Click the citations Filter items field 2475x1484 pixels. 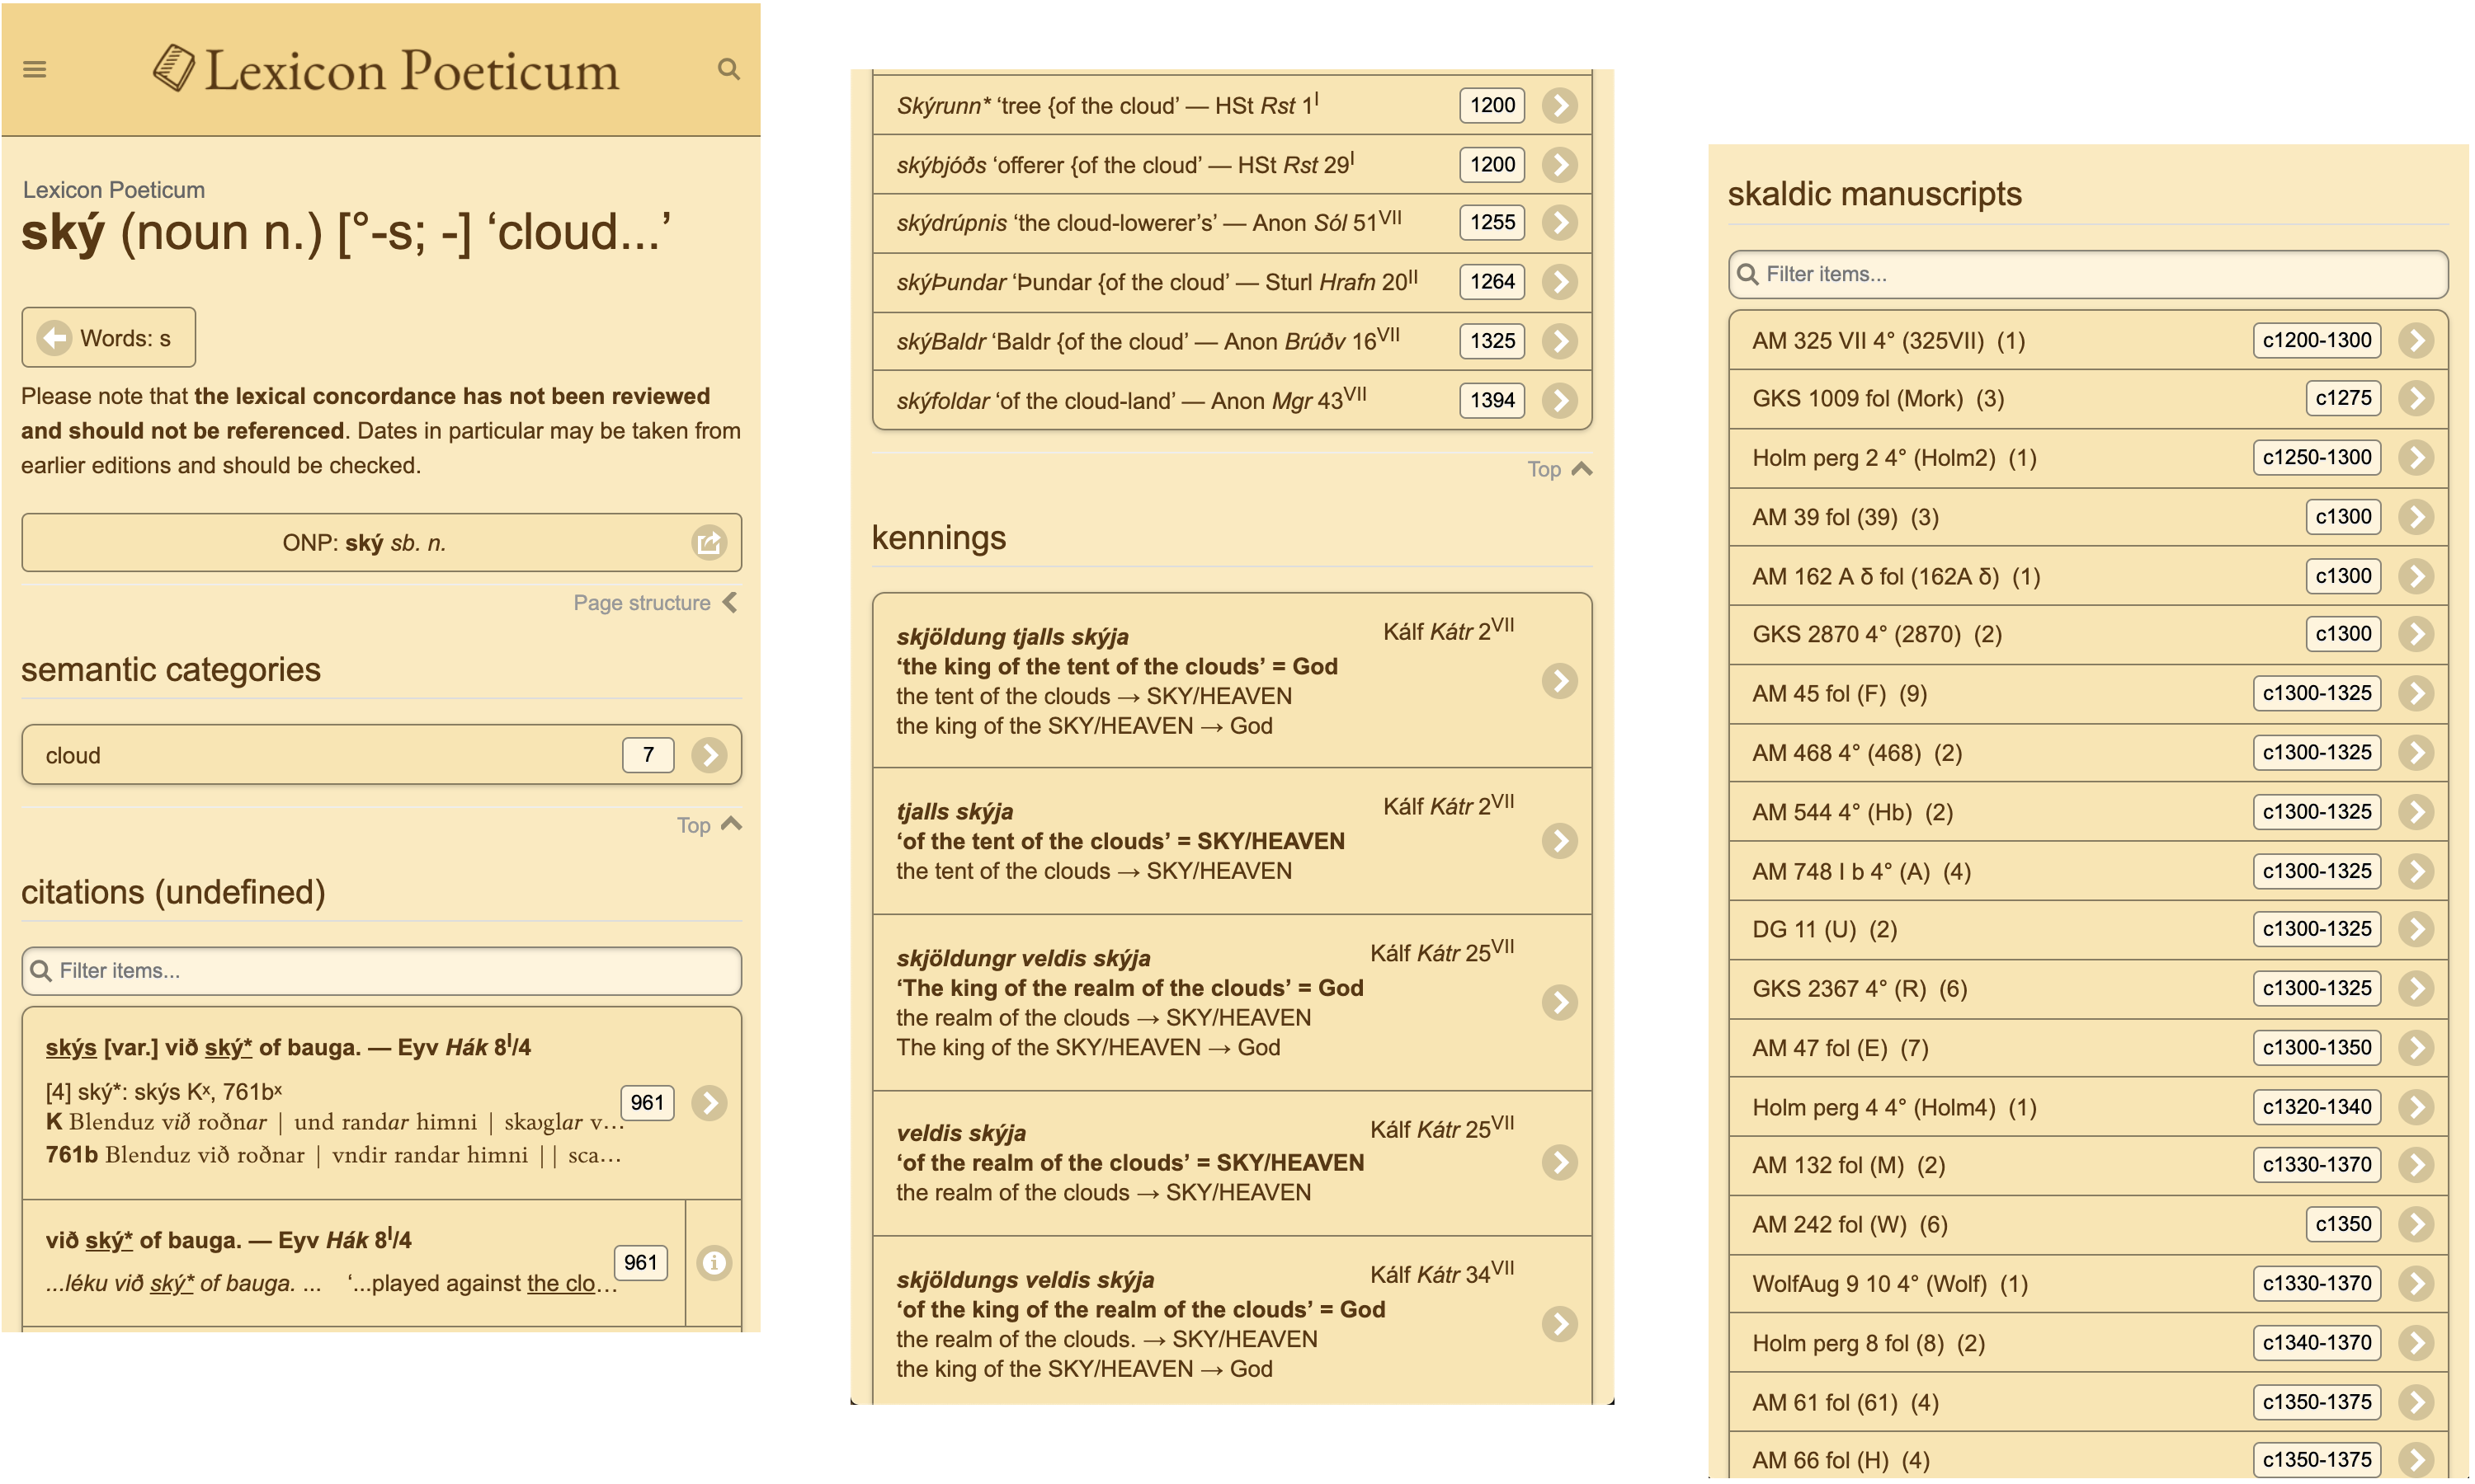point(380,971)
